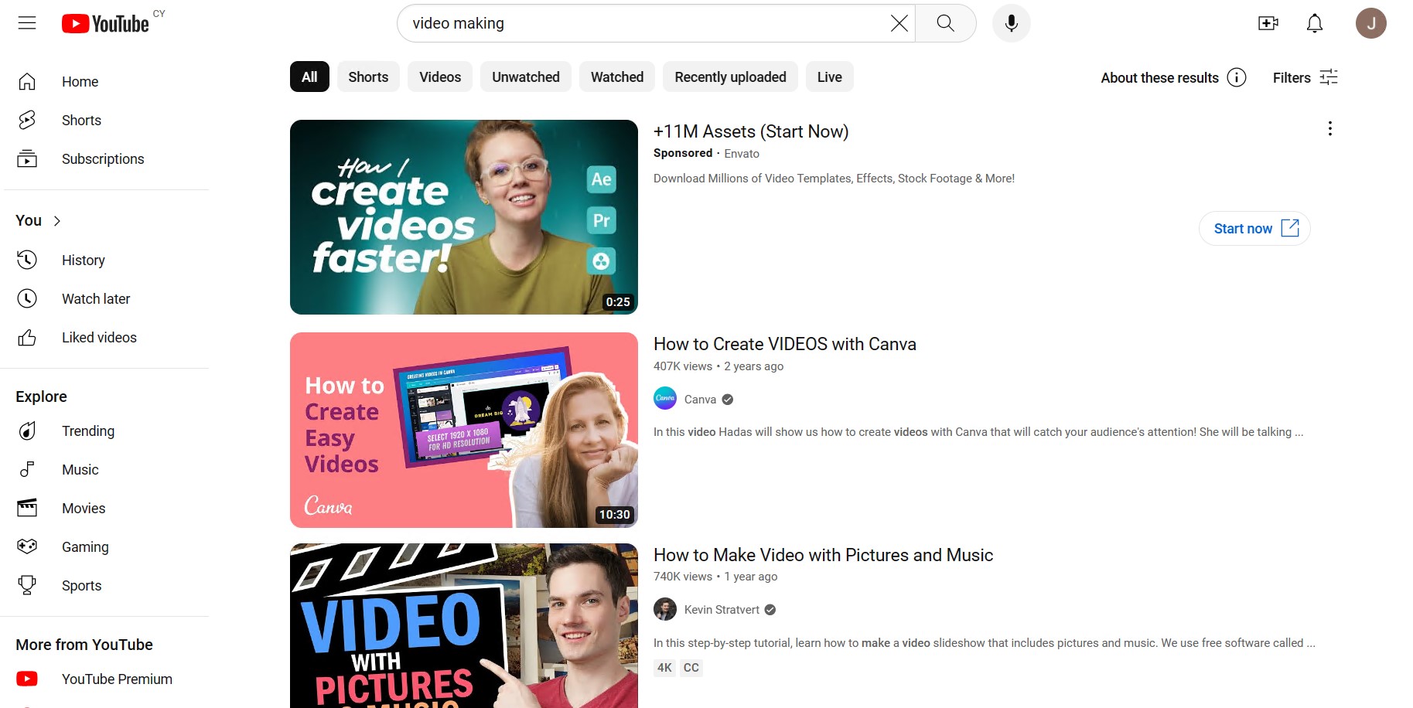Open 'How to Make Video with Pictures and Music'
This screenshot has width=1413, height=708.
823,555
